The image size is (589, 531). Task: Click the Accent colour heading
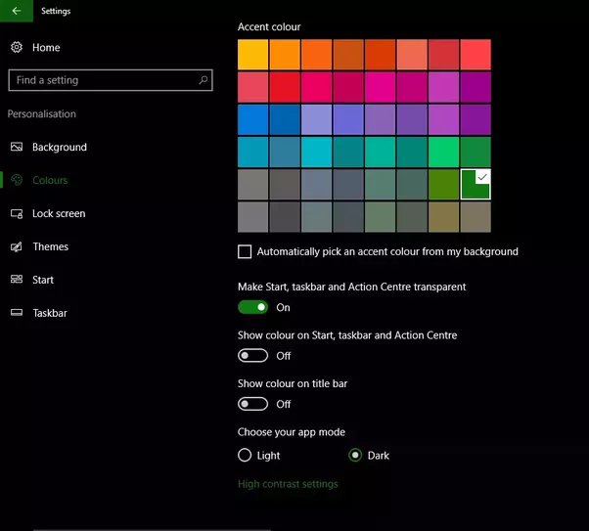coord(269,27)
